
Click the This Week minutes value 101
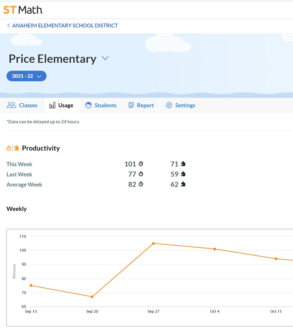130,164
